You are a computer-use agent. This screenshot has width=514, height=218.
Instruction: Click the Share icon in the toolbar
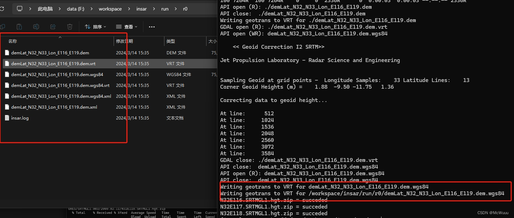point(53,27)
